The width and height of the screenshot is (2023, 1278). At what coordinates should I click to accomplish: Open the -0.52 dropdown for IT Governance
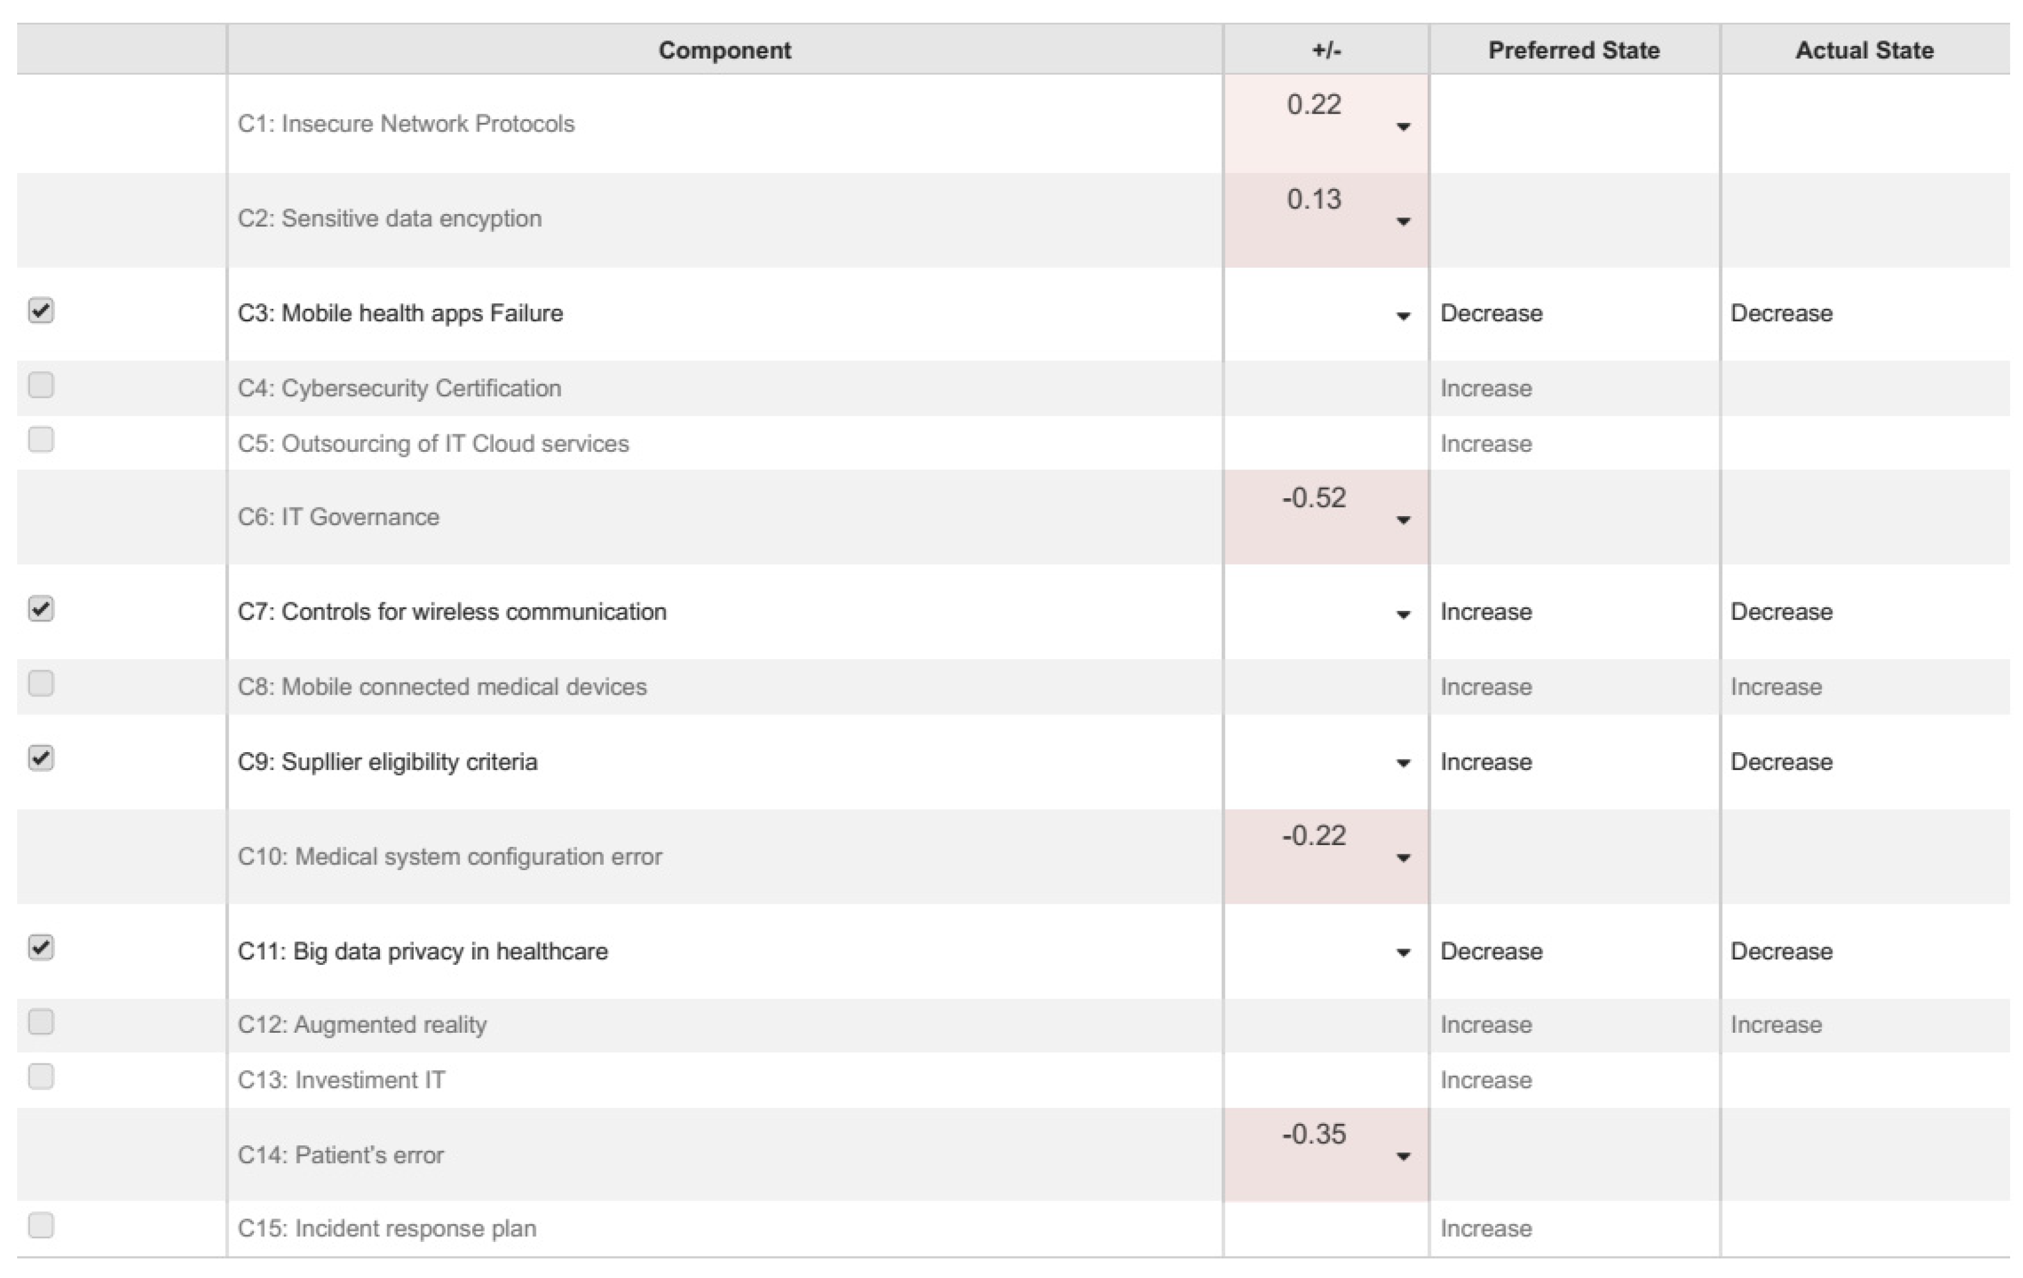1402,520
